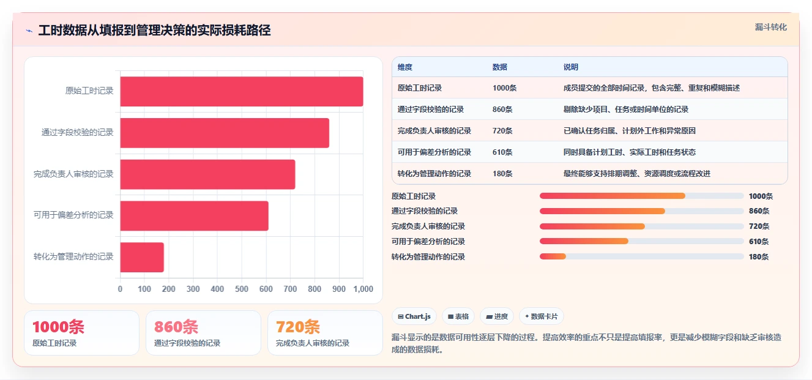Click description 剔除缺少项目、任务或时间单位的记录
The width and height of the screenshot is (812, 380).
click(x=626, y=110)
